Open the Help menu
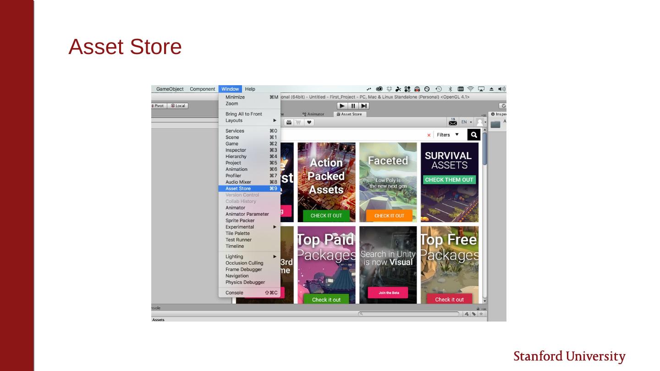The width and height of the screenshot is (660, 371). [x=250, y=89]
